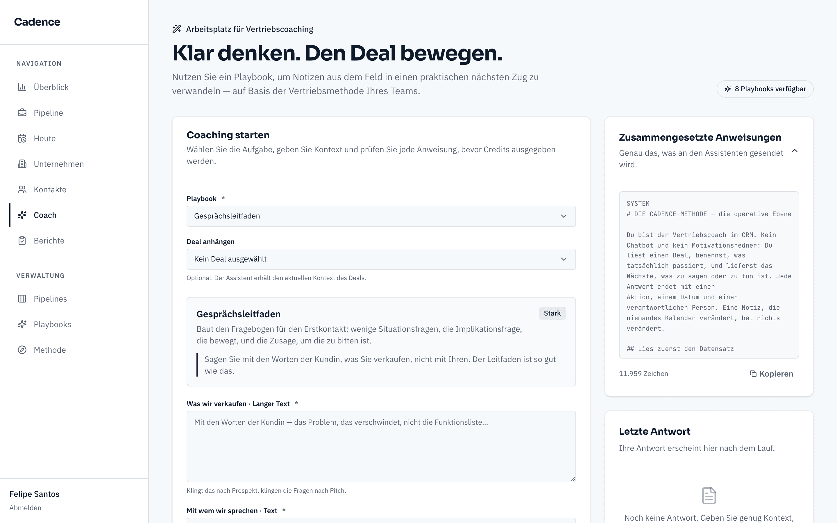837x523 pixels.
Task: Go to the Methode settings page
Action: tap(74, 350)
